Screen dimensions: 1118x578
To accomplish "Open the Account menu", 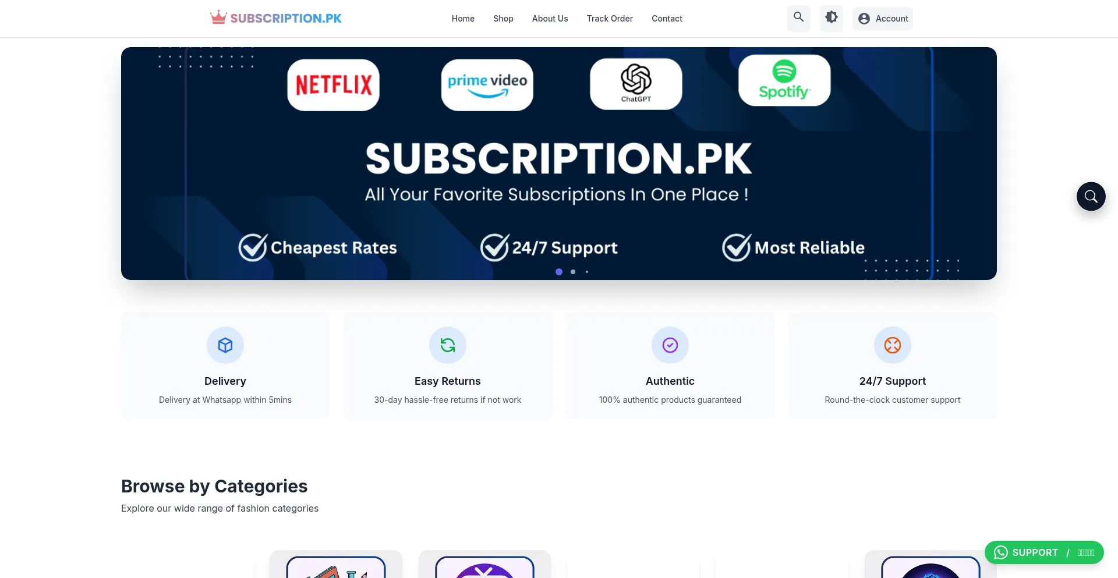I will [x=883, y=19].
